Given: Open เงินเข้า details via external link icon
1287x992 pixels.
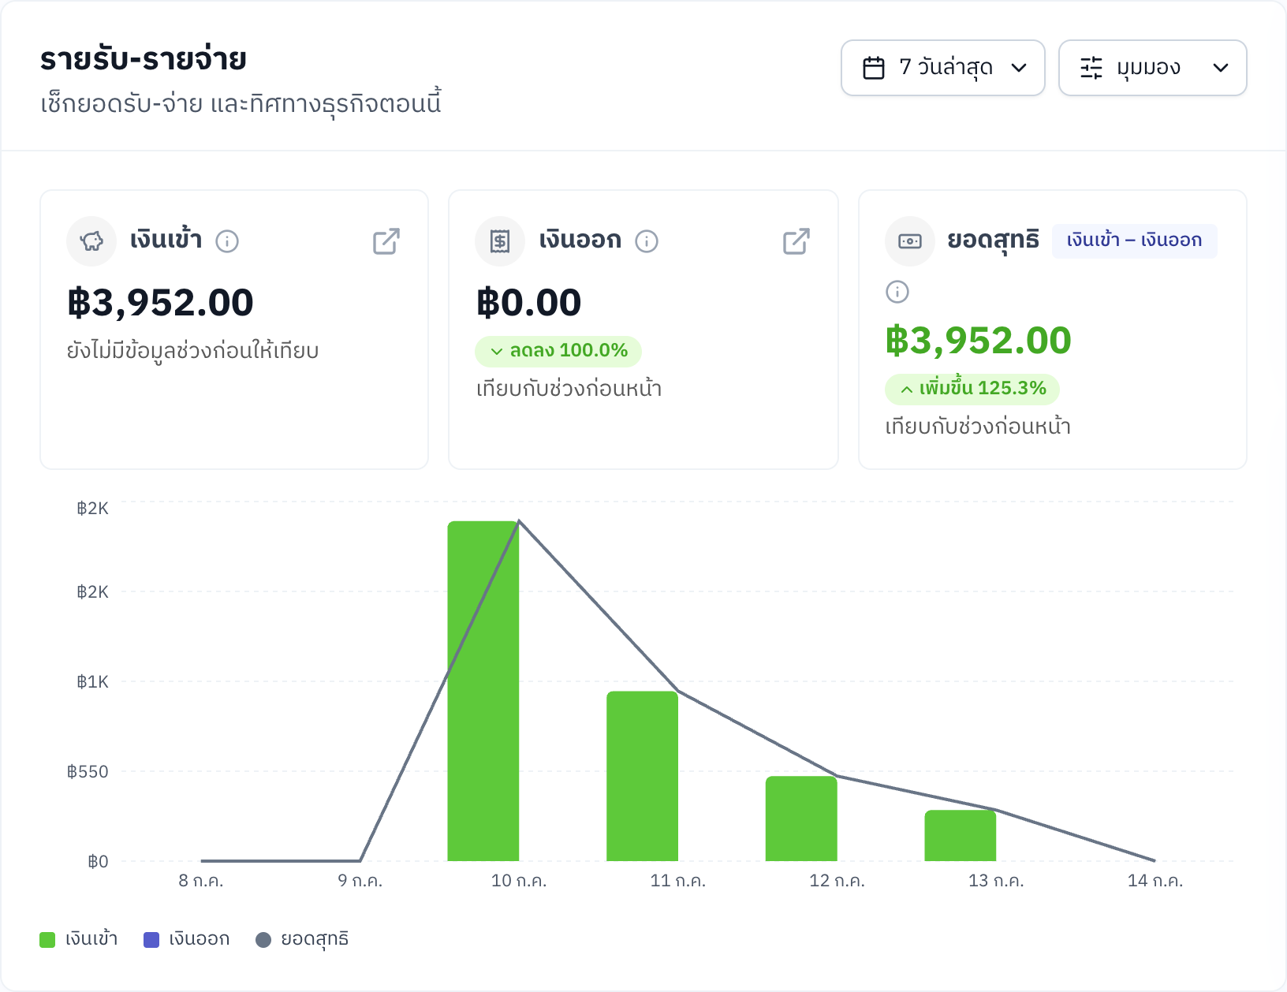Looking at the screenshot, I should coord(386,241).
